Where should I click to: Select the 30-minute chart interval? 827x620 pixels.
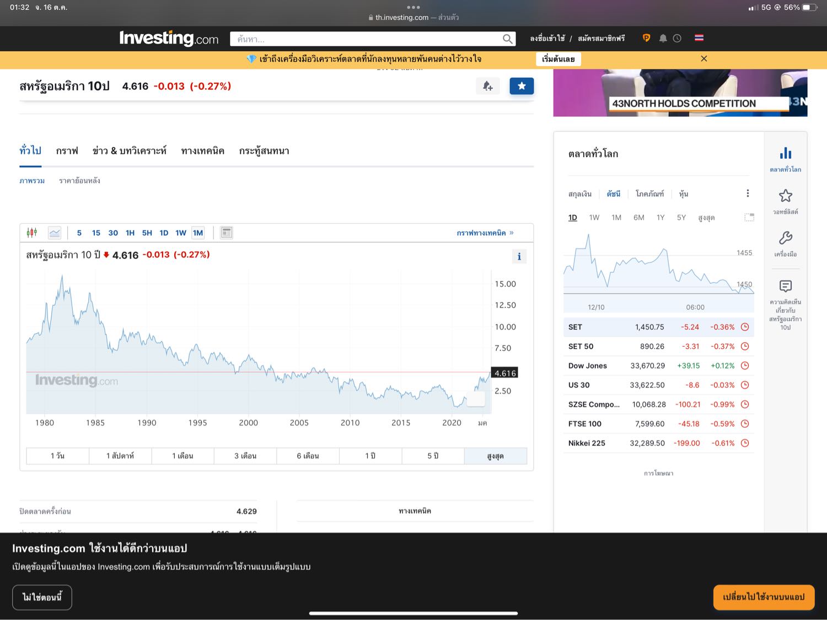[113, 233]
